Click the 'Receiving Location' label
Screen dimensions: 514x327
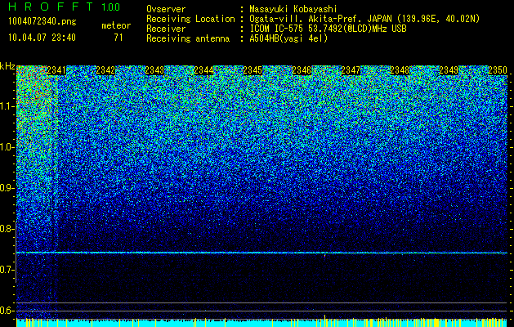(190, 19)
